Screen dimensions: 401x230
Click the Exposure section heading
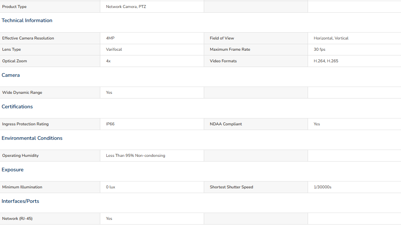coord(12,170)
